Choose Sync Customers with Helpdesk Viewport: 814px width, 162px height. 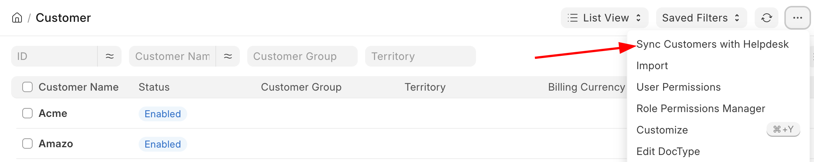click(712, 44)
